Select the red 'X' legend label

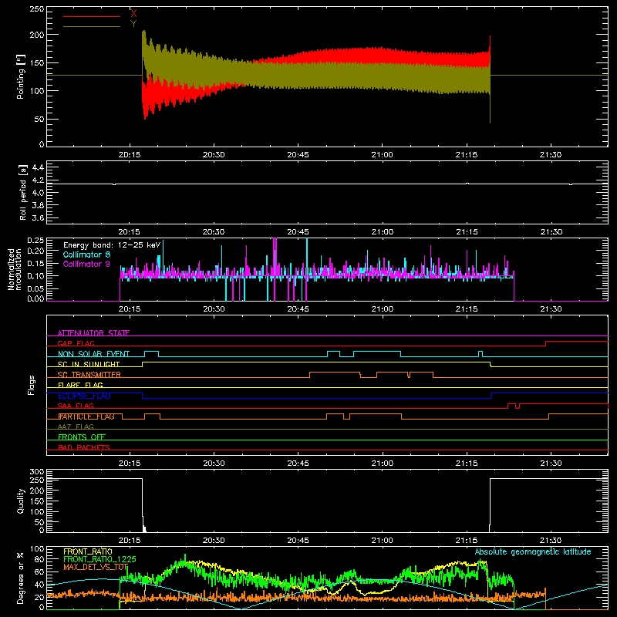tap(133, 14)
